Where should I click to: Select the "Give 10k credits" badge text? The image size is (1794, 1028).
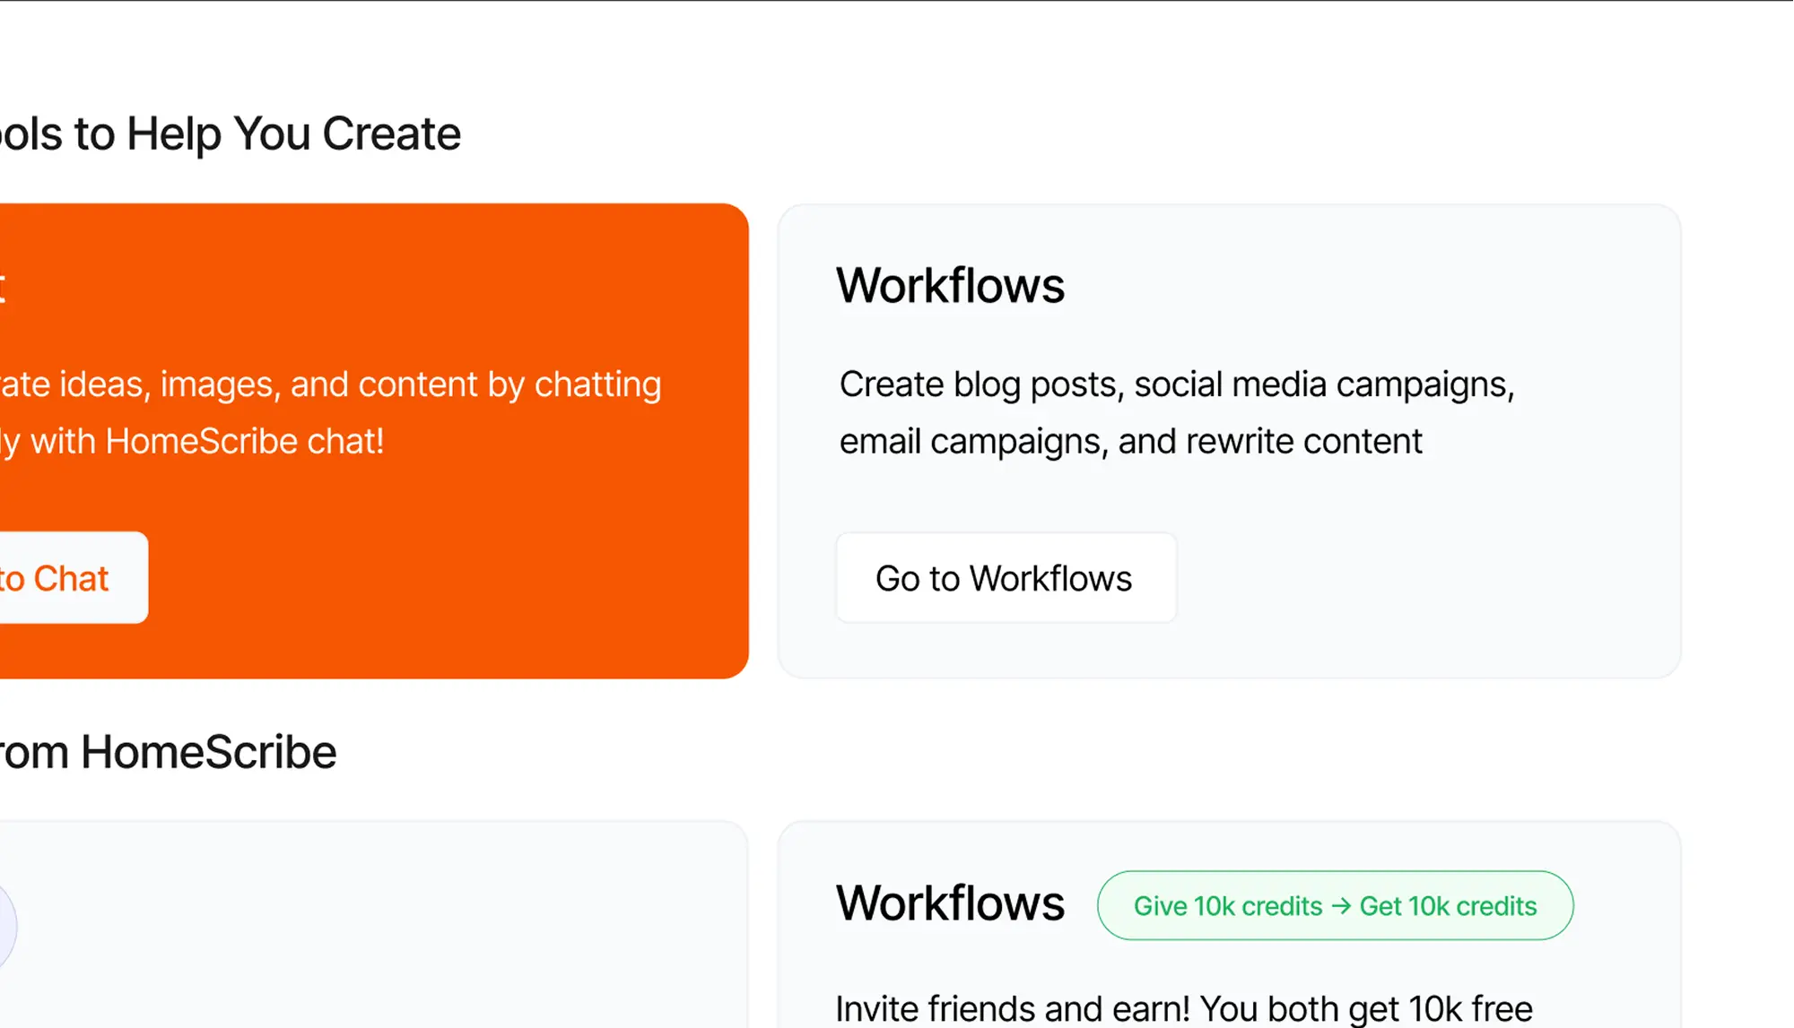click(1227, 906)
